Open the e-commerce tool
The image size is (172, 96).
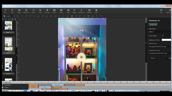pos(81,11)
